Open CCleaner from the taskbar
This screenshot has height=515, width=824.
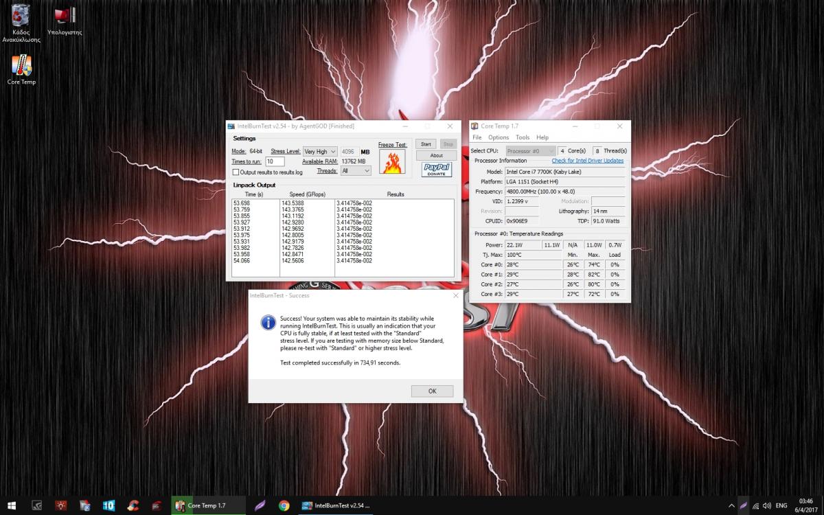tap(133, 505)
